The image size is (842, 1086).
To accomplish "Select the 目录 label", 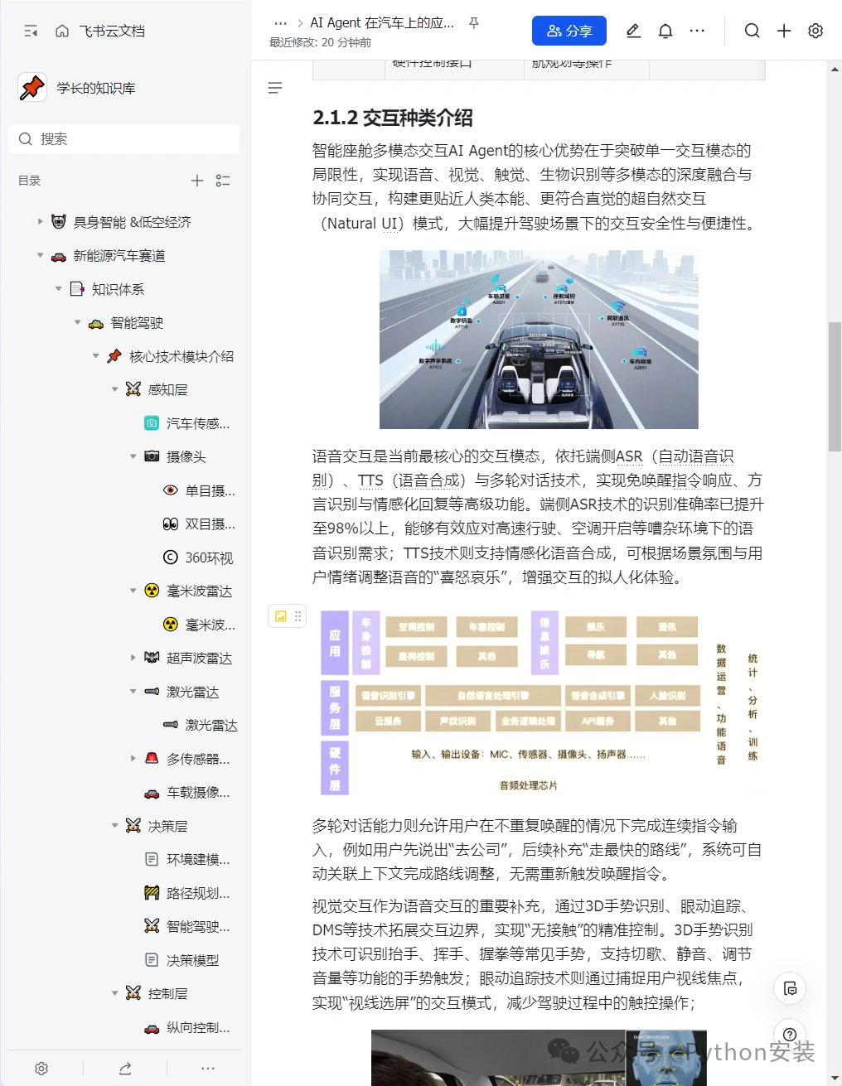I will click(x=30, y=181).
